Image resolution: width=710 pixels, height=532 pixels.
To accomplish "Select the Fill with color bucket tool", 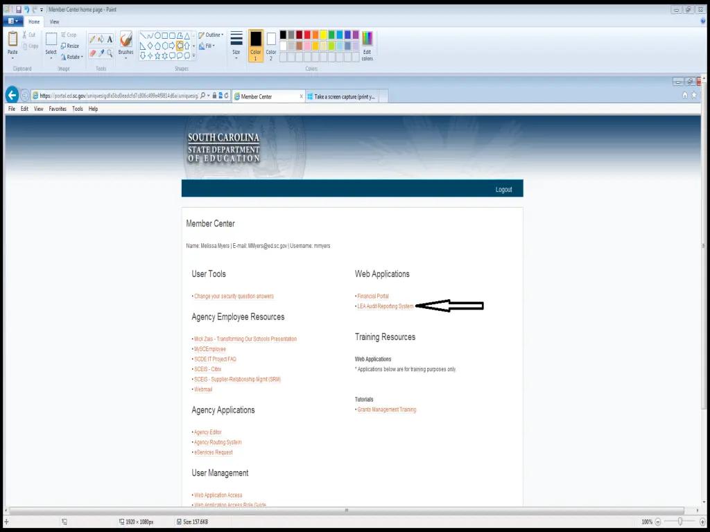I will [x=101, y=39].
